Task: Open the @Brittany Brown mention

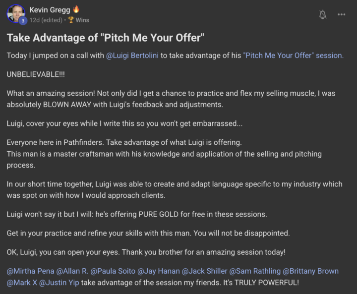Action: (x=310, y=271)
